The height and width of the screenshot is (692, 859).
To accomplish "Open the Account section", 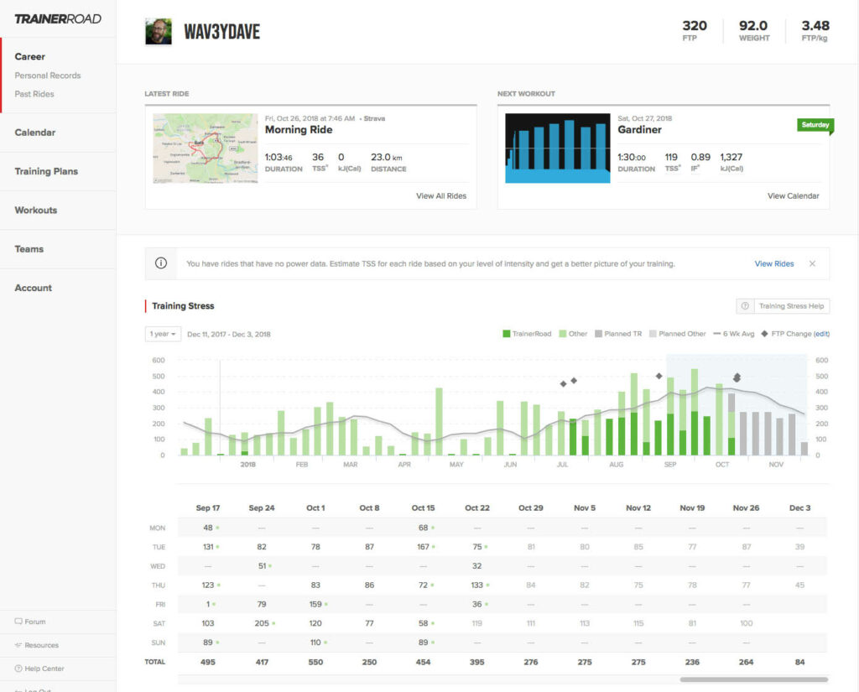I will click(x=34, y=289).
